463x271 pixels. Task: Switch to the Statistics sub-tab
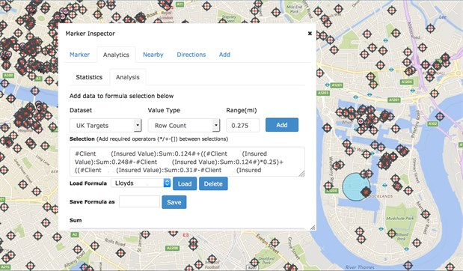pos(89,77)
